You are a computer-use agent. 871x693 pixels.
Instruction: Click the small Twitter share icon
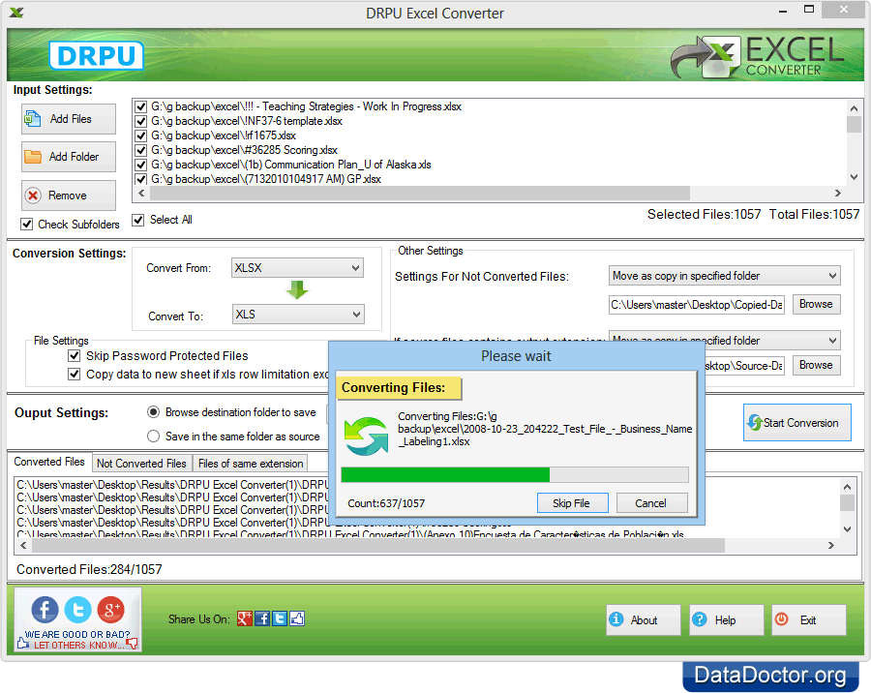[280, 618]
